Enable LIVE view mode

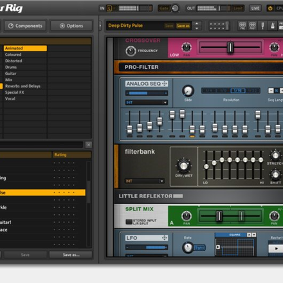click(x=255, y=8)
